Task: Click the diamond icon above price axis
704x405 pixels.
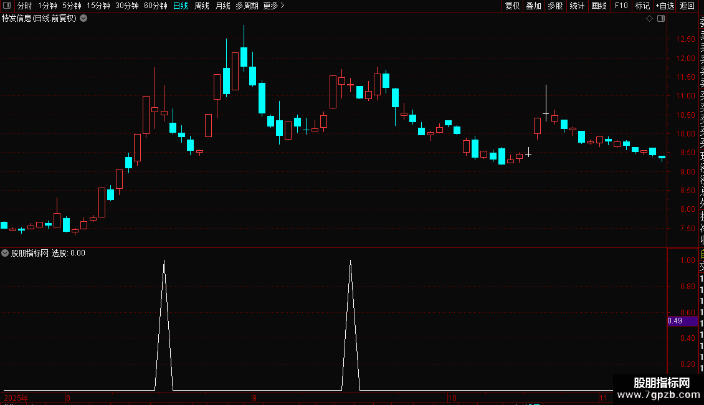Action: (649, 19)
